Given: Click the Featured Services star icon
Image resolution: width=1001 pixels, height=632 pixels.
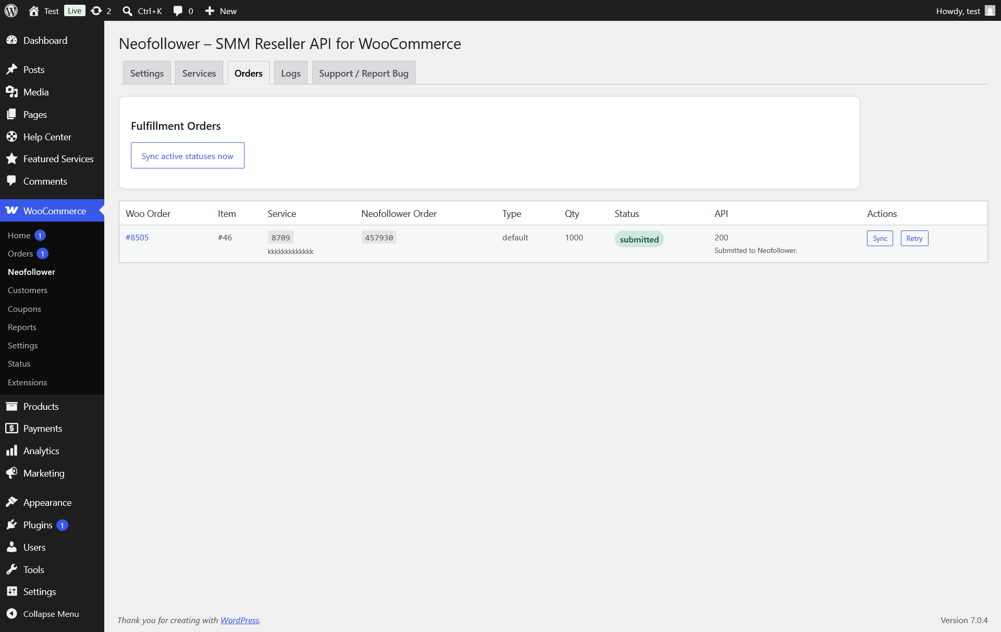Looking at the screenshot, I should point(11,159).
